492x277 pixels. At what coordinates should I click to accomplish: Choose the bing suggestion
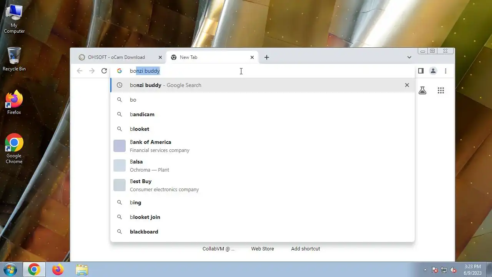tap(263, 202)
